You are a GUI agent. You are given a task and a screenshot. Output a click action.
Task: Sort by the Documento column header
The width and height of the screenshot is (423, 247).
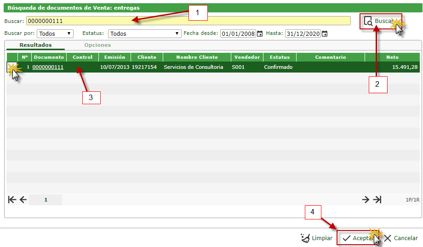pos(49,57)
